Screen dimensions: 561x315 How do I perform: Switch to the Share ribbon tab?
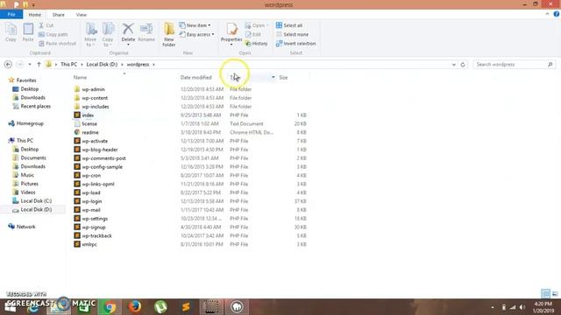tap(59, 15)
